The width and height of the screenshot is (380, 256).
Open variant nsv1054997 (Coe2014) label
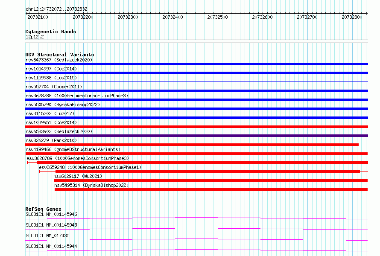pos(51,69)
